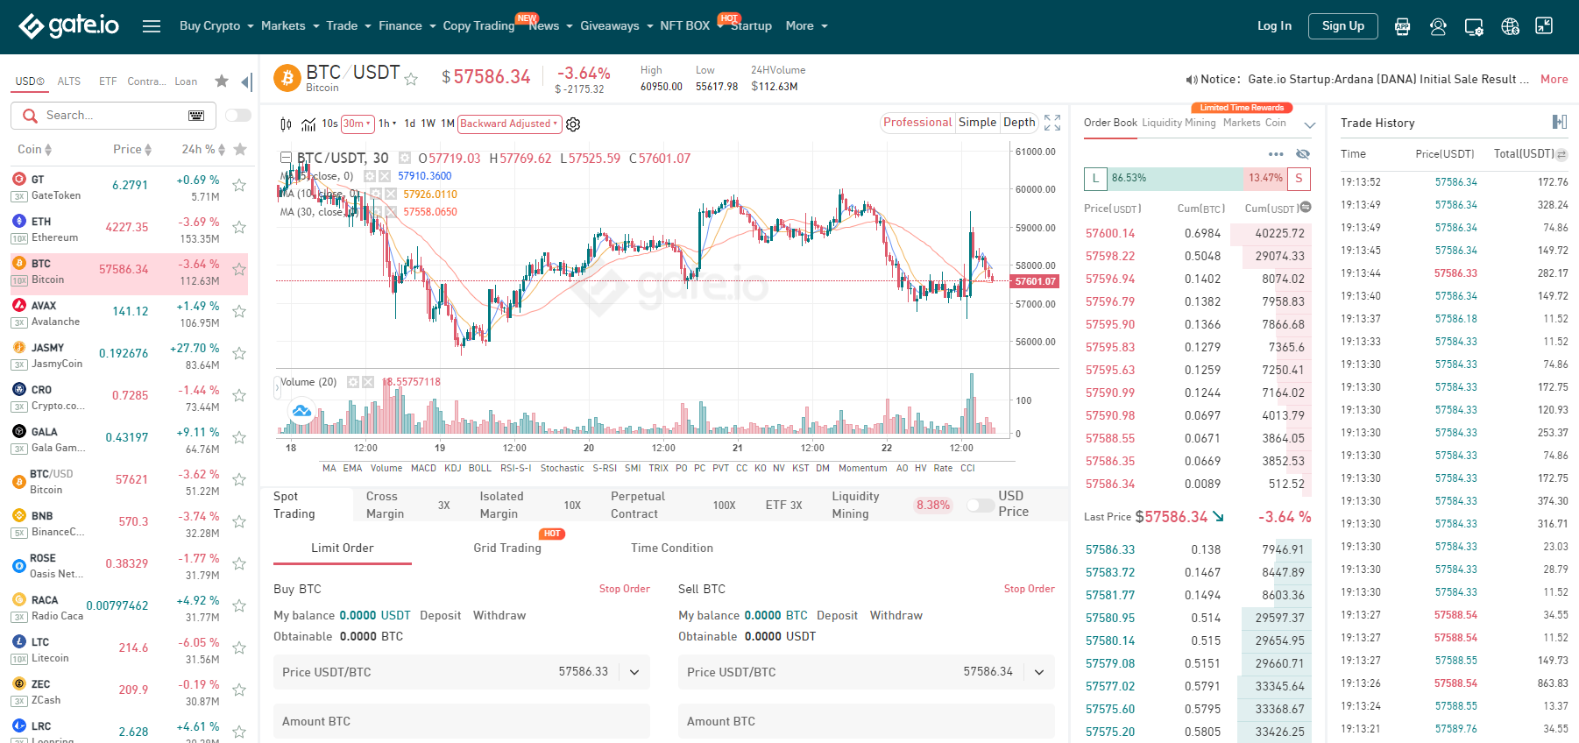Toggle the switch beside coin search box
Screen dimensions: 1579x743
tap(238, 116)
